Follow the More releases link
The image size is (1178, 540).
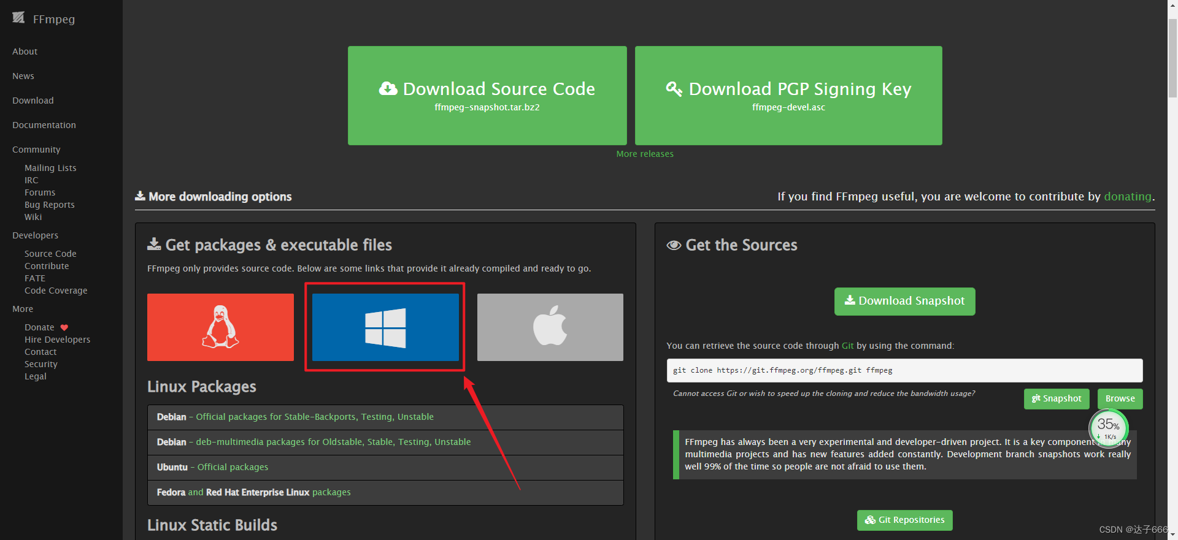pyautogui.click(x=645, y=154)
